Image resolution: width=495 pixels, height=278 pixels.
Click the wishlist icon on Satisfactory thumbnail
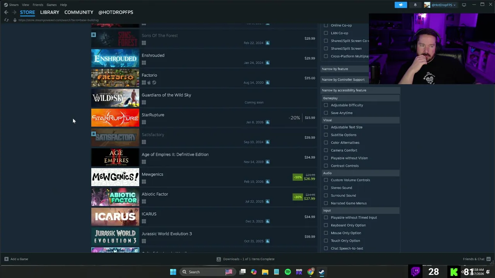coord(94,134)
